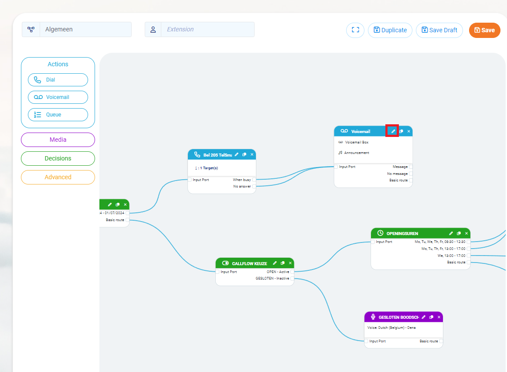This screenshot has width=507, height=372.
Task: Expand the Advanced category
Action: pos(58,177)
